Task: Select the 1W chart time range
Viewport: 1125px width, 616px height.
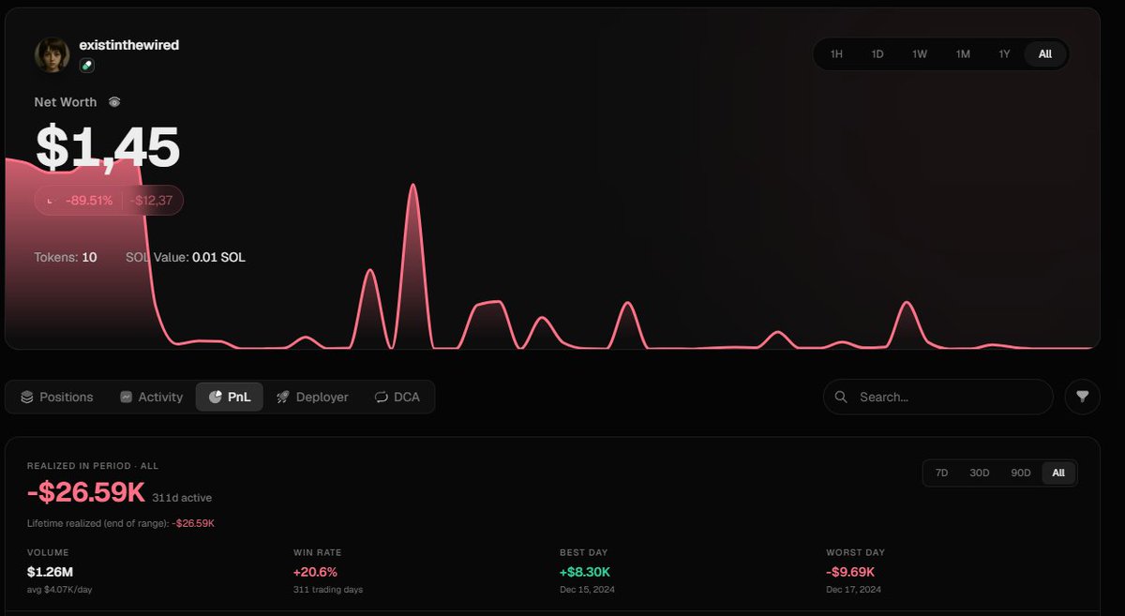Action: pyautogui.click(x=920, y=54)
